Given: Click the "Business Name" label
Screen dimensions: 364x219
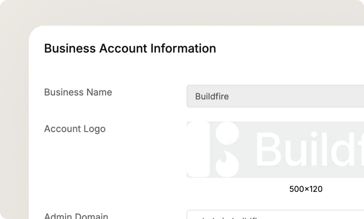Looking at the screenshot, I should (78, 92).
